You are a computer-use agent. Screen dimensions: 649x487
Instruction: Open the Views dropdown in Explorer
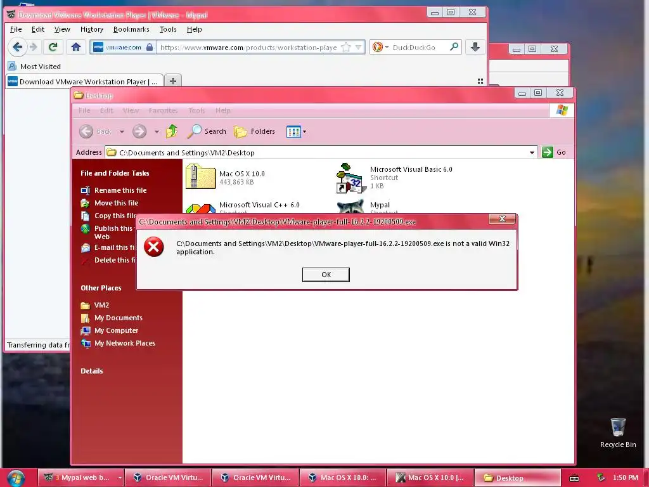click(297, 132)
